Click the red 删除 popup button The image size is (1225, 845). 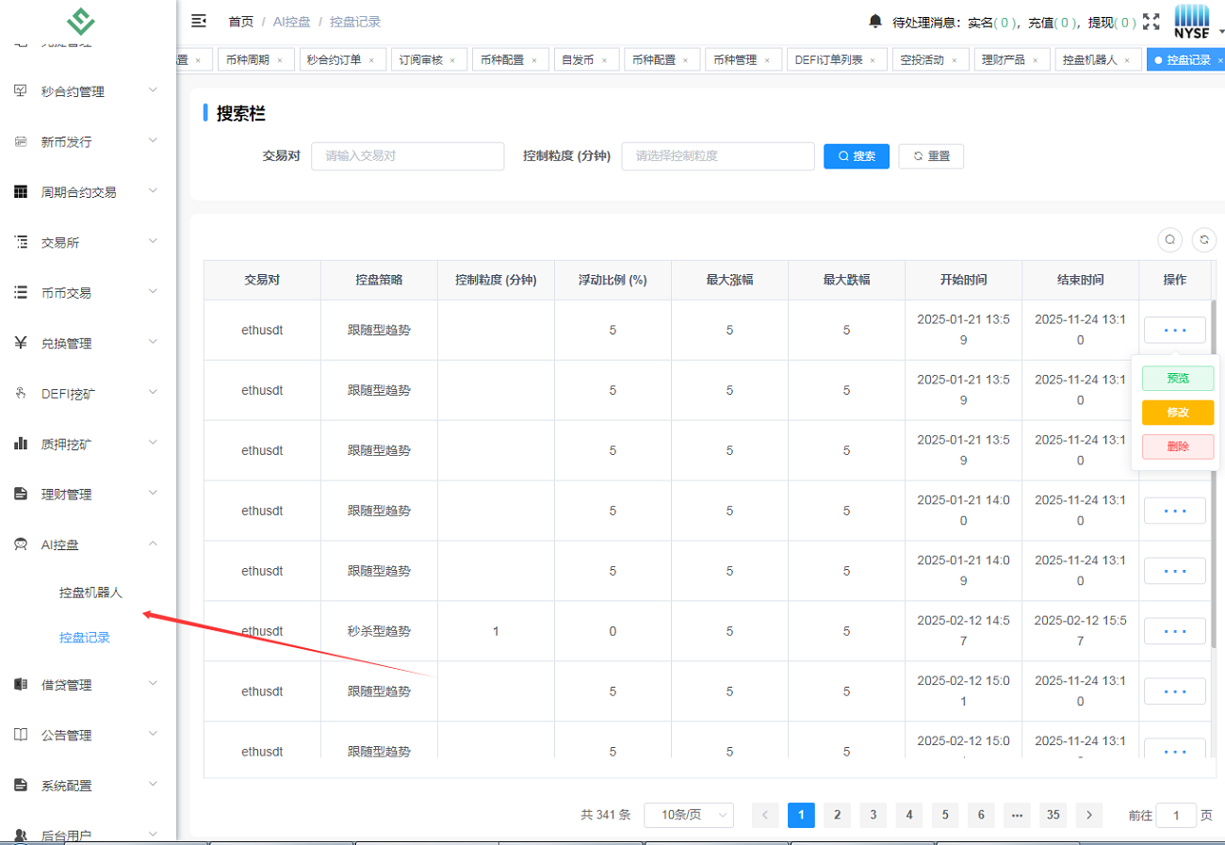1177,447
